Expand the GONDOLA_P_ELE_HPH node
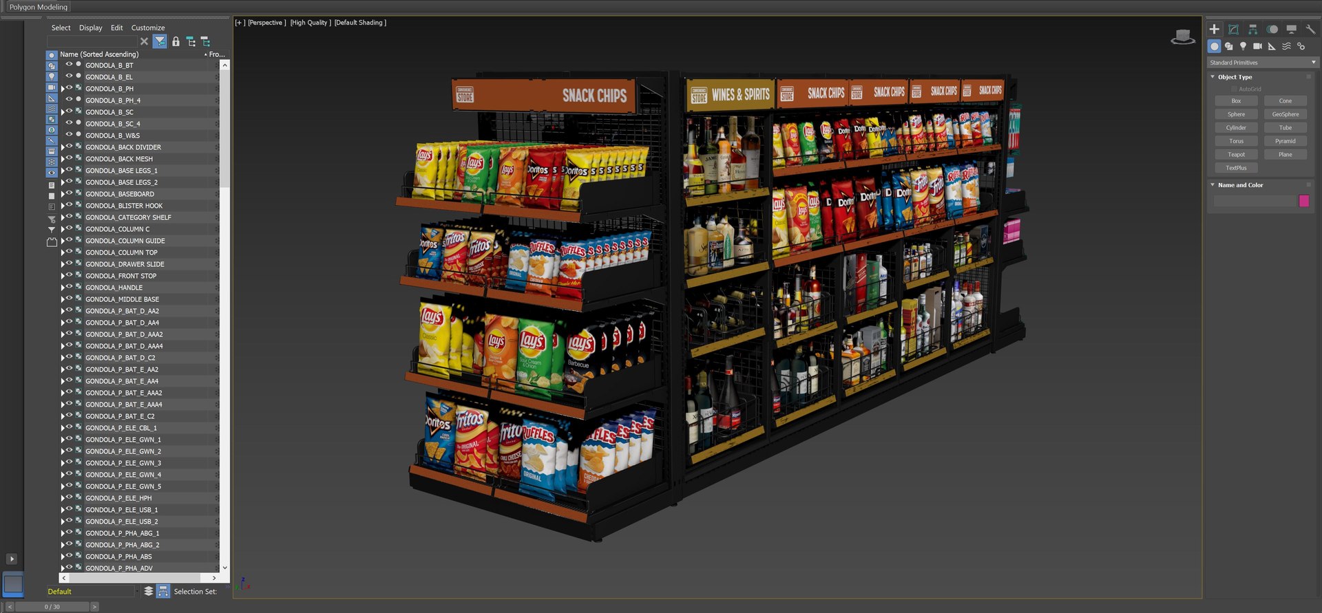The image size is (1322, 613). tap(63, 498)
